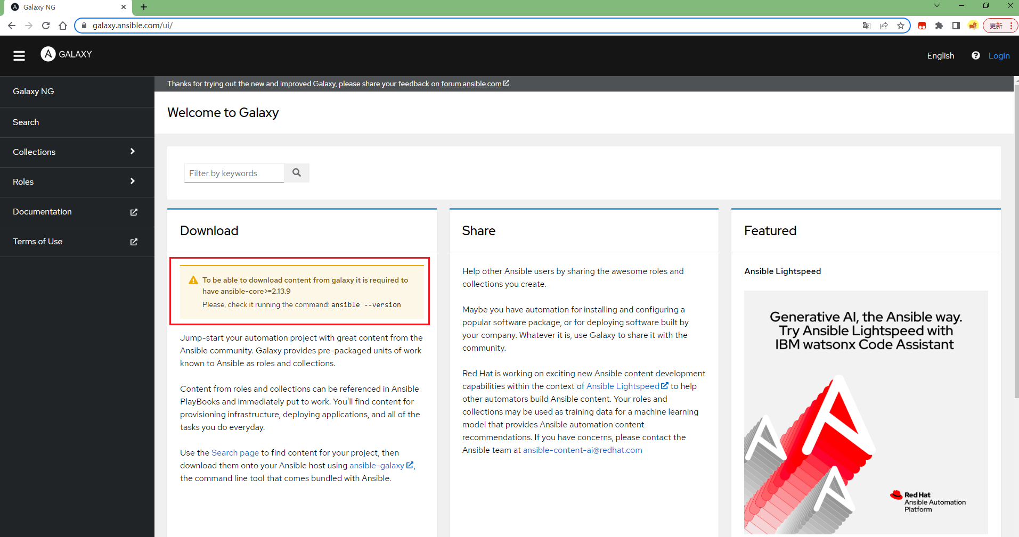
Task: Click the Ansible Lightspeed featured title
Action: [x=782, y=271]
